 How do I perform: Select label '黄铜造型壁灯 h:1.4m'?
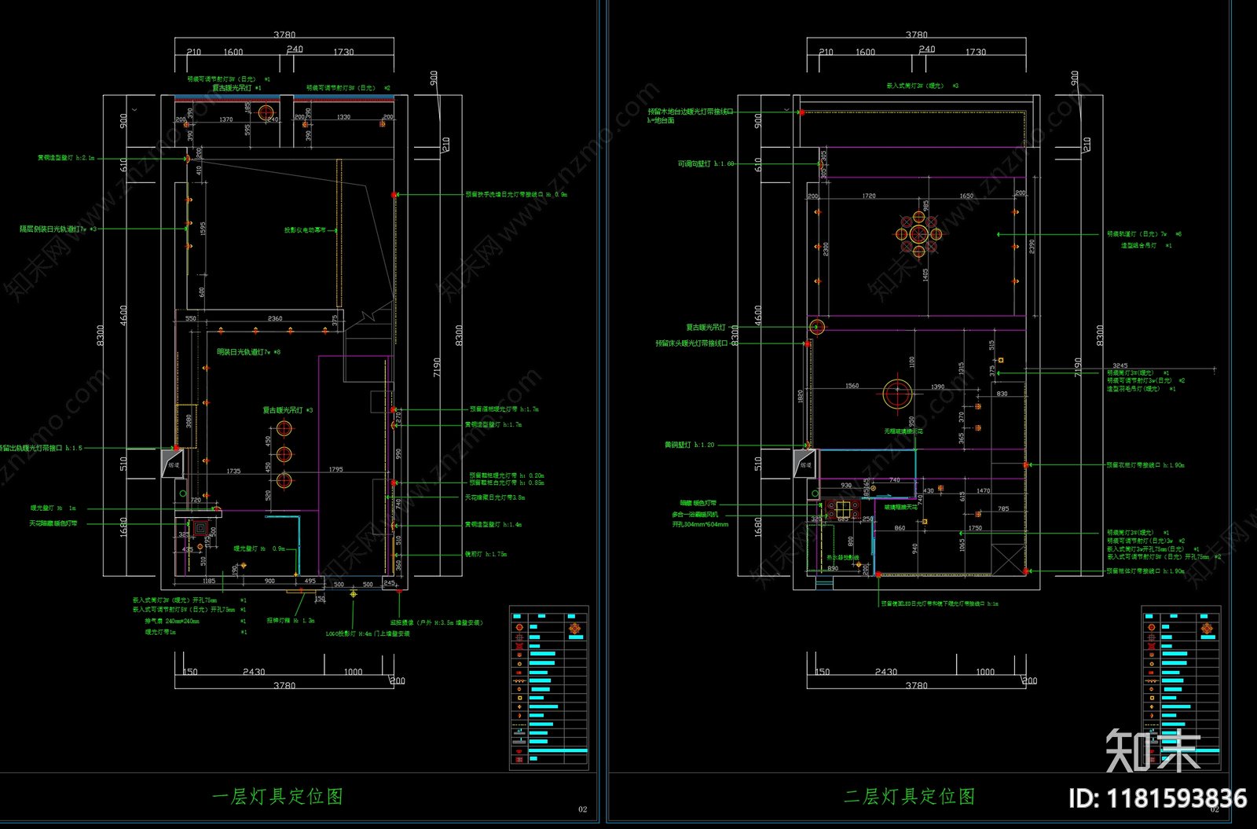point(493,524)
